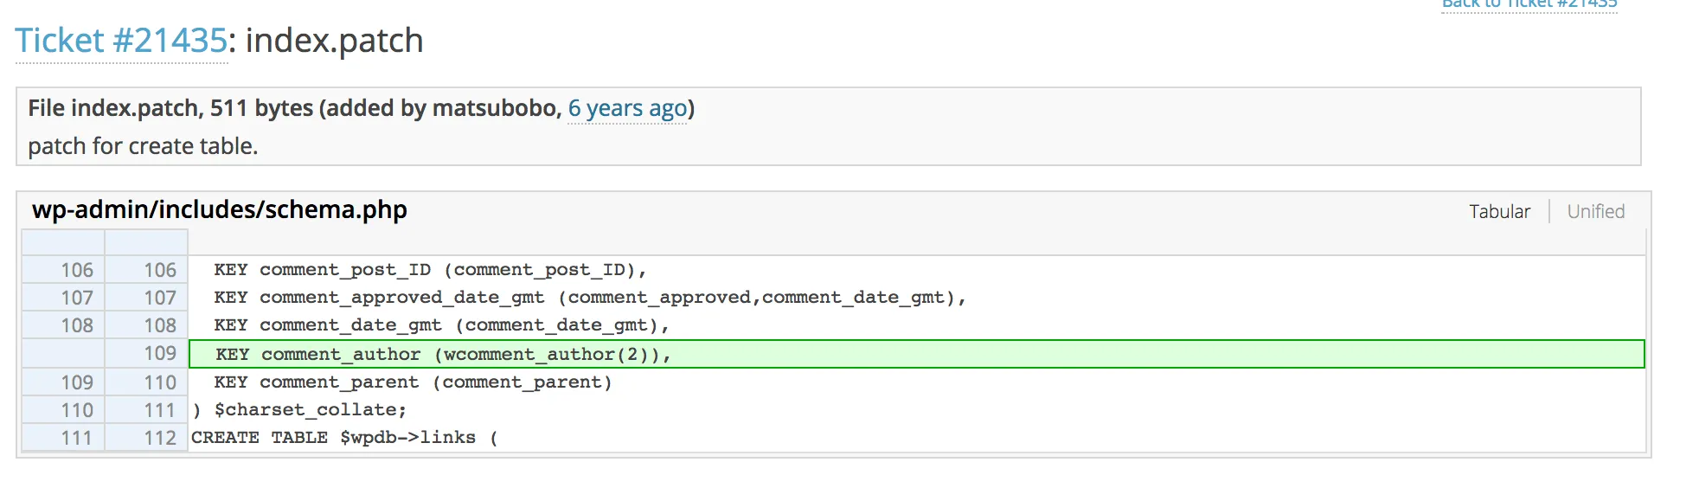
Task: Switch diff view to Tabular
Action: click(x=1499, y=211)
